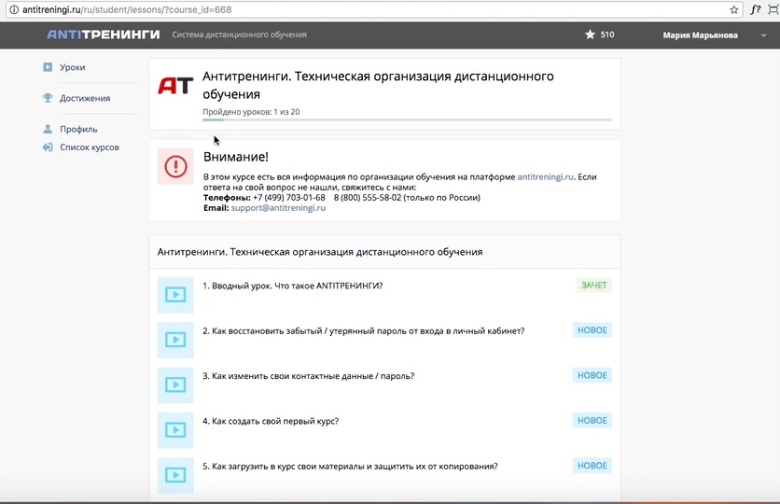Click the Мария Марьянова user name

700,35
